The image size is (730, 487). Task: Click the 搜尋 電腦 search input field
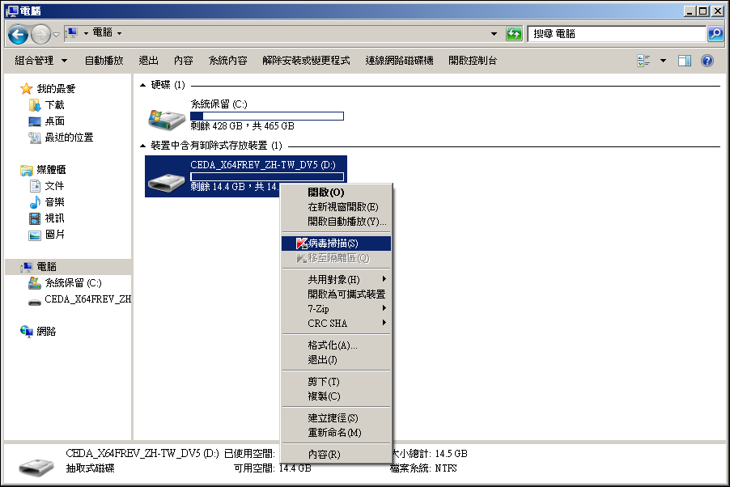point(617,34)
